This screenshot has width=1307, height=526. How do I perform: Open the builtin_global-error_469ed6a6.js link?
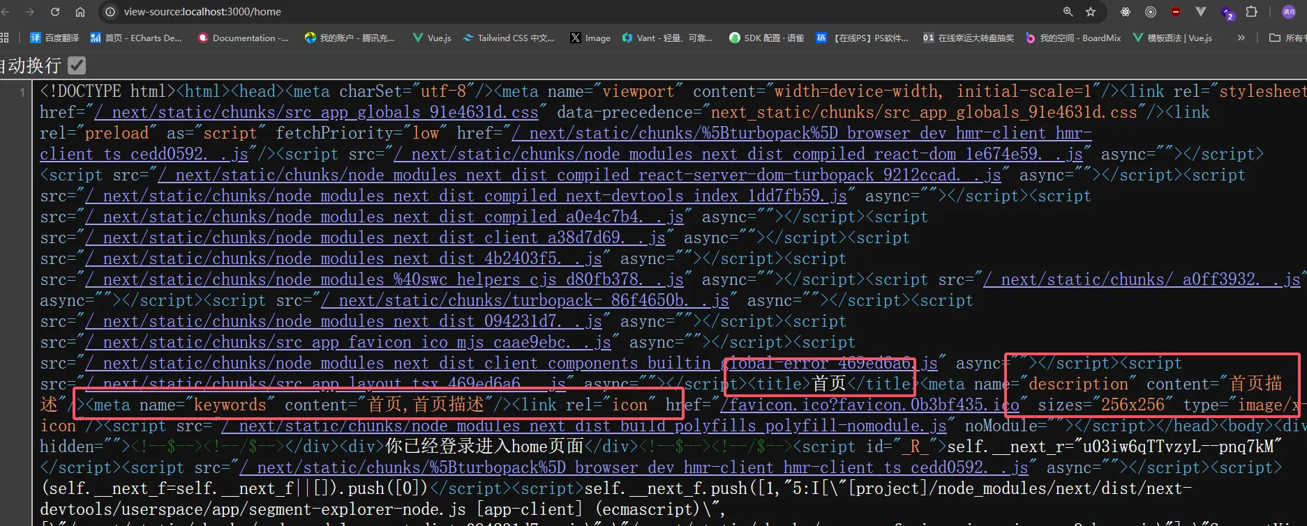(511, 363)
